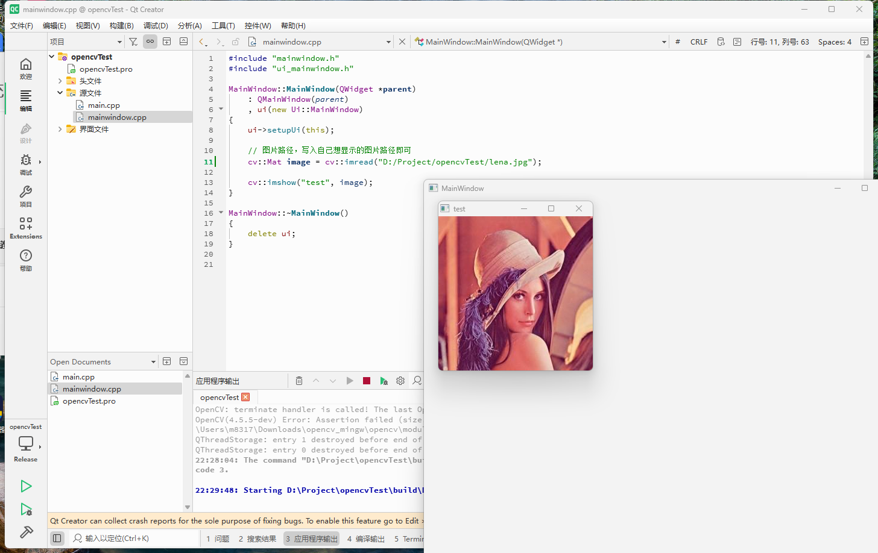Open filter options in the 项目 pane
This screenshot has width=878, height=553.
pos(133,42)
